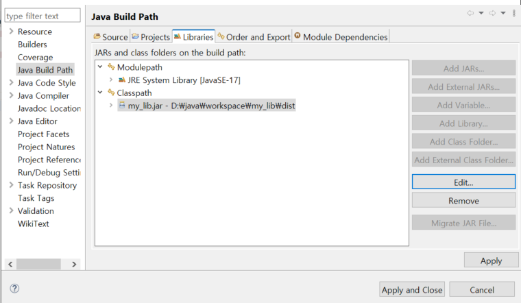Open the back history dropdown arrow
The height and width of the screenshot is (303, 521).
tap(481, 13)
